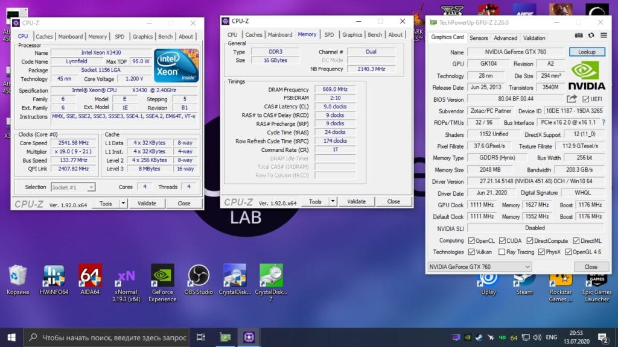618x347 pixels.
Task: Open notification center icon
Action: (603, 337)
